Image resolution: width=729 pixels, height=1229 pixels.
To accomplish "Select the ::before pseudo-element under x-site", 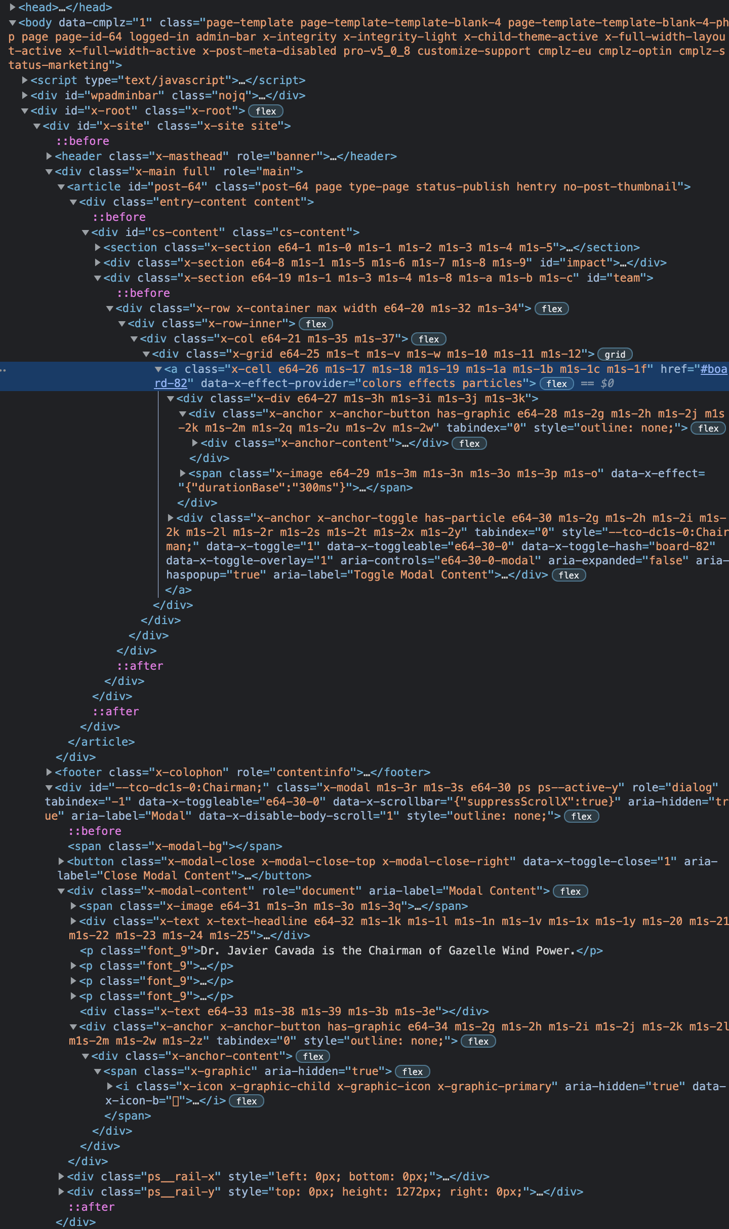I will [x=83, y=141].
